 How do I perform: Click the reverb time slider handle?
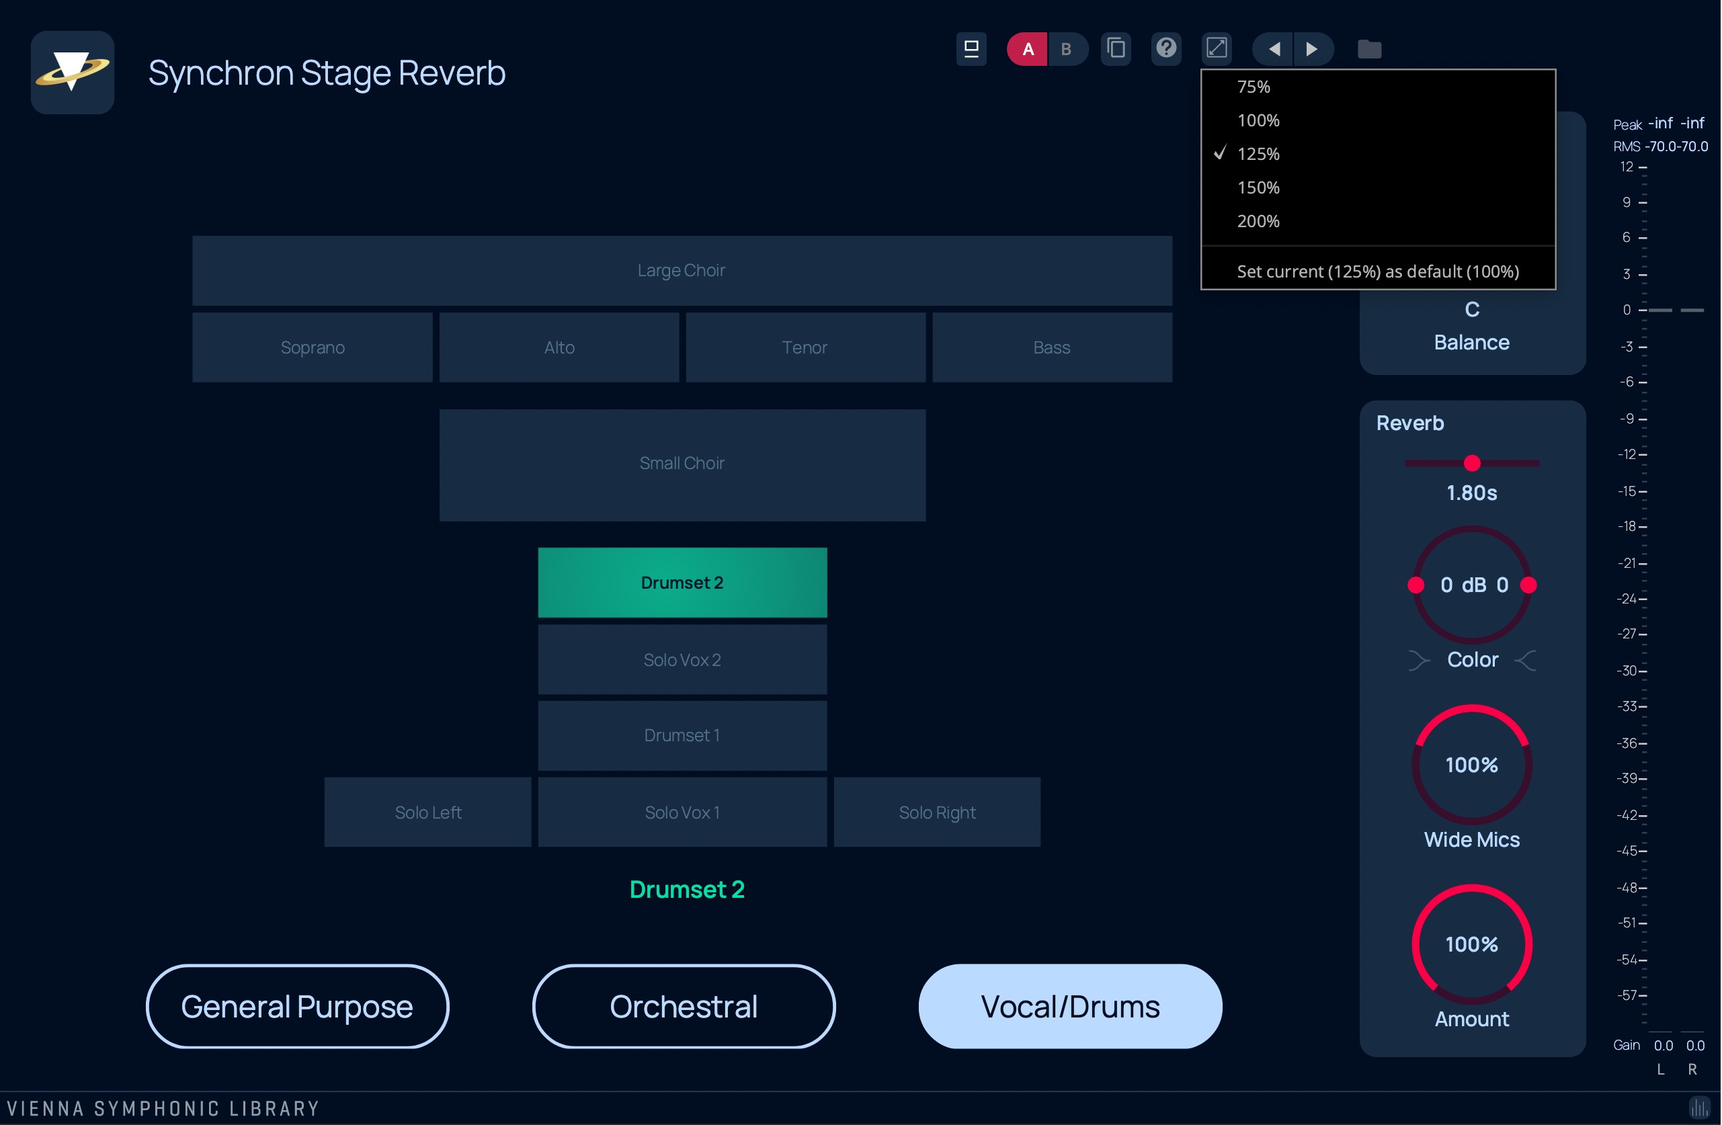tap(1472, 463)
